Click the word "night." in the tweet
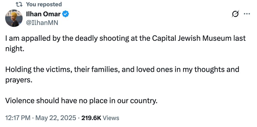Image resolution: width=257 pixels, height=127 pixels. [15, 49]
